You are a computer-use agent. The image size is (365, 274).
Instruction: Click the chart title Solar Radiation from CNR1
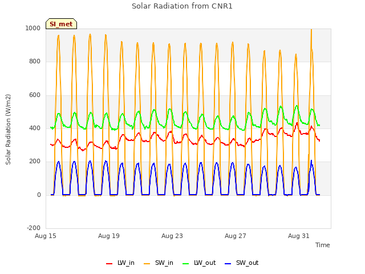[x=182, y=6]
